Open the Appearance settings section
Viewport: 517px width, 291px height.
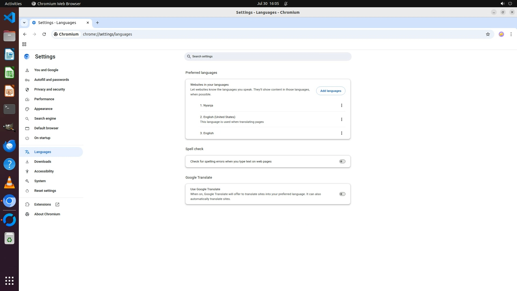(x=43, y=109)
